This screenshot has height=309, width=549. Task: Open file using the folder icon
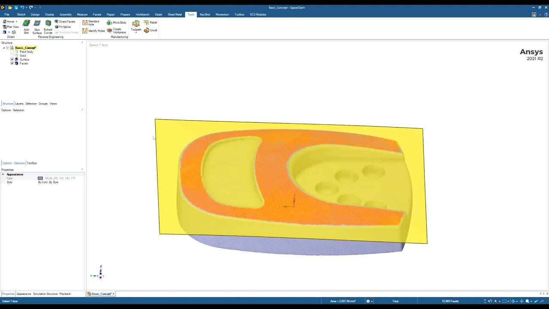[x=10, y=7]
